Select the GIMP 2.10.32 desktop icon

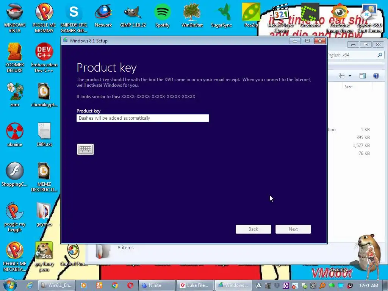pos(133,15)
